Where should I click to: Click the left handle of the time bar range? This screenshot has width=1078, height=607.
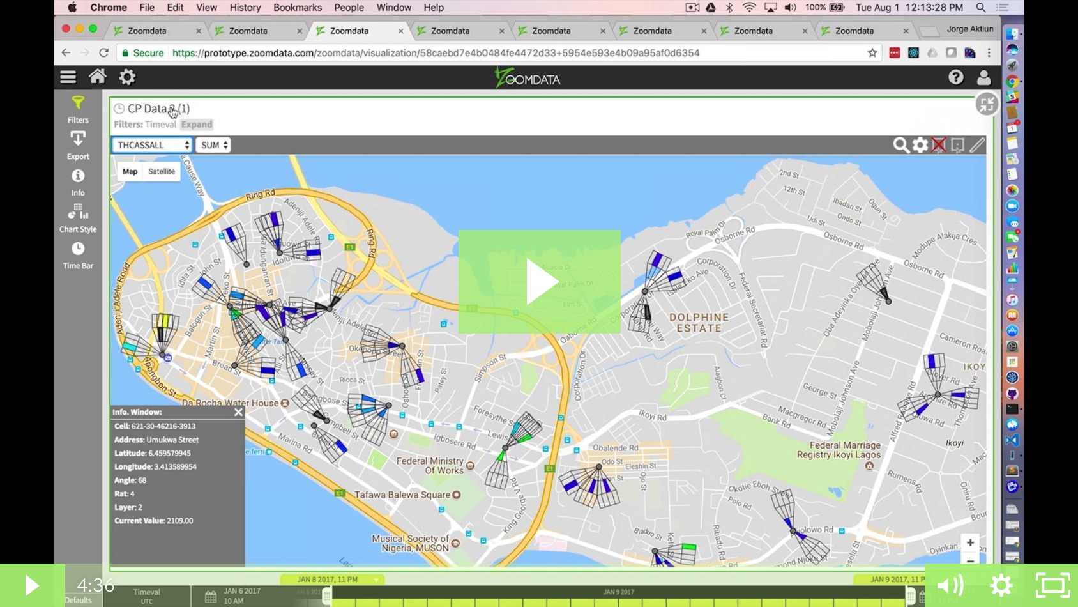[326, 596]
